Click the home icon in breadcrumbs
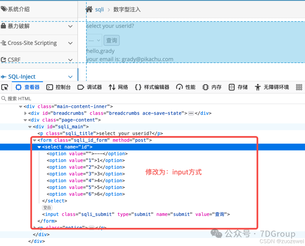The width and height of the screenshot is (305, 246). point(89,9)
